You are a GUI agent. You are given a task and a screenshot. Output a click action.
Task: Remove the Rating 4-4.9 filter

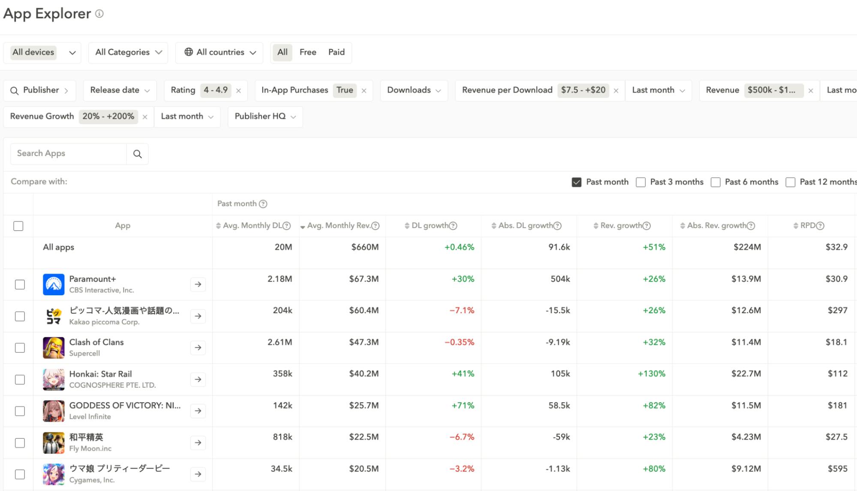(238, 90)
